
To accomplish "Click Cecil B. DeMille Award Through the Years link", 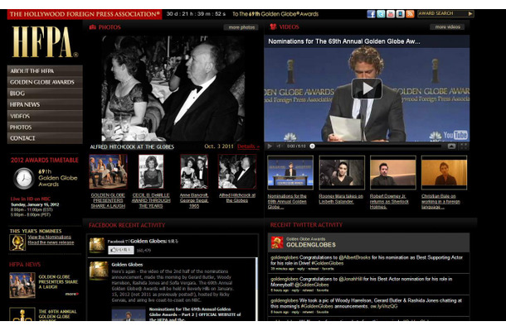I will [151, 200].
